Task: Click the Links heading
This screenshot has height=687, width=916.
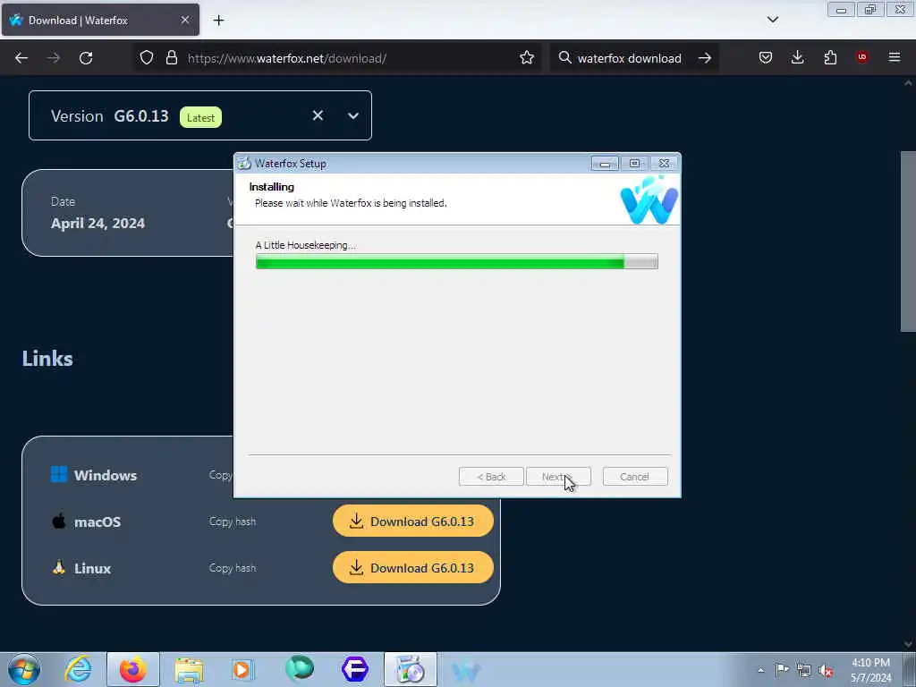Action: pos(47,358)
